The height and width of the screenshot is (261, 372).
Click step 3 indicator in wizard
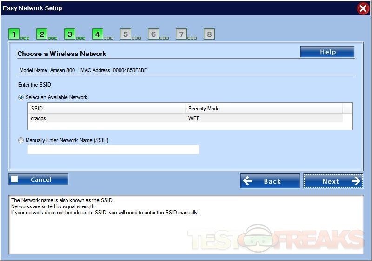70,34
